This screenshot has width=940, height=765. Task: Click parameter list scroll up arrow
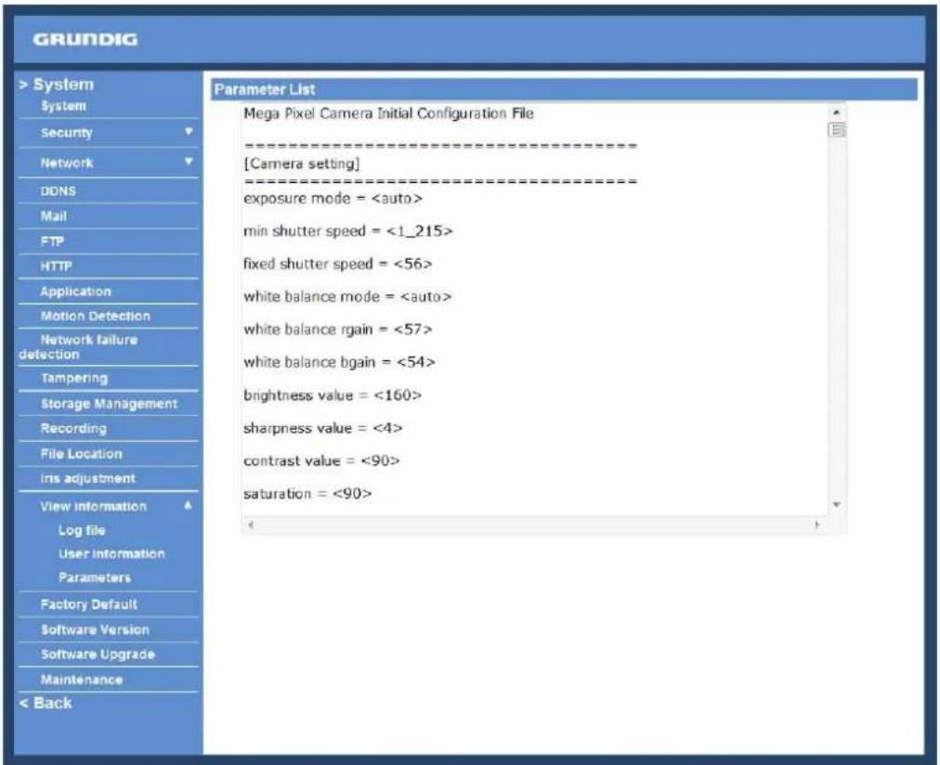[836, 112]
